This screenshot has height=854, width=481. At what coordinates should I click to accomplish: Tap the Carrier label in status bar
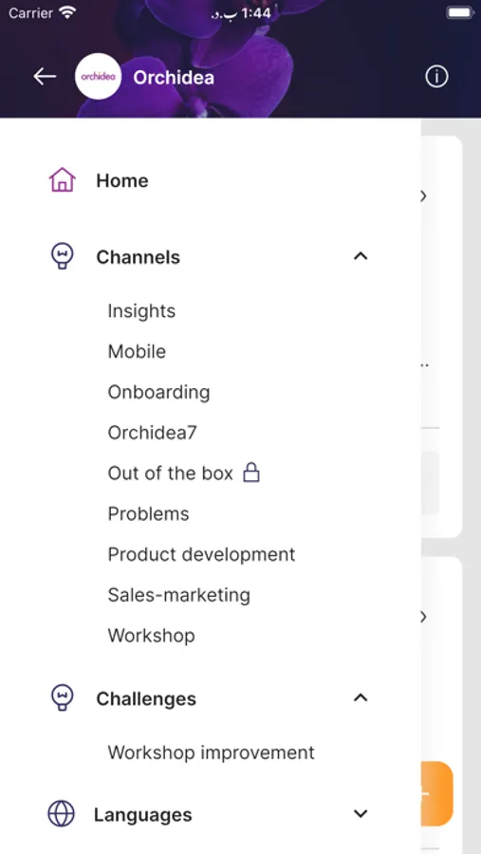point(31,13)
